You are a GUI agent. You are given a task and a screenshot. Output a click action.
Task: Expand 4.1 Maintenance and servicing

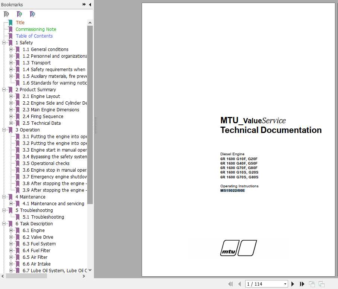11,203
